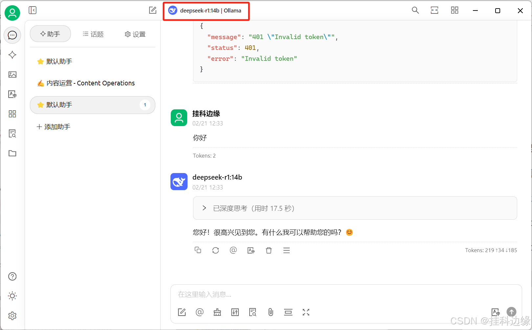Regenerate the deepseek reply
The width and height of the screenshot is (532, 330).
[x=215, y=250]
